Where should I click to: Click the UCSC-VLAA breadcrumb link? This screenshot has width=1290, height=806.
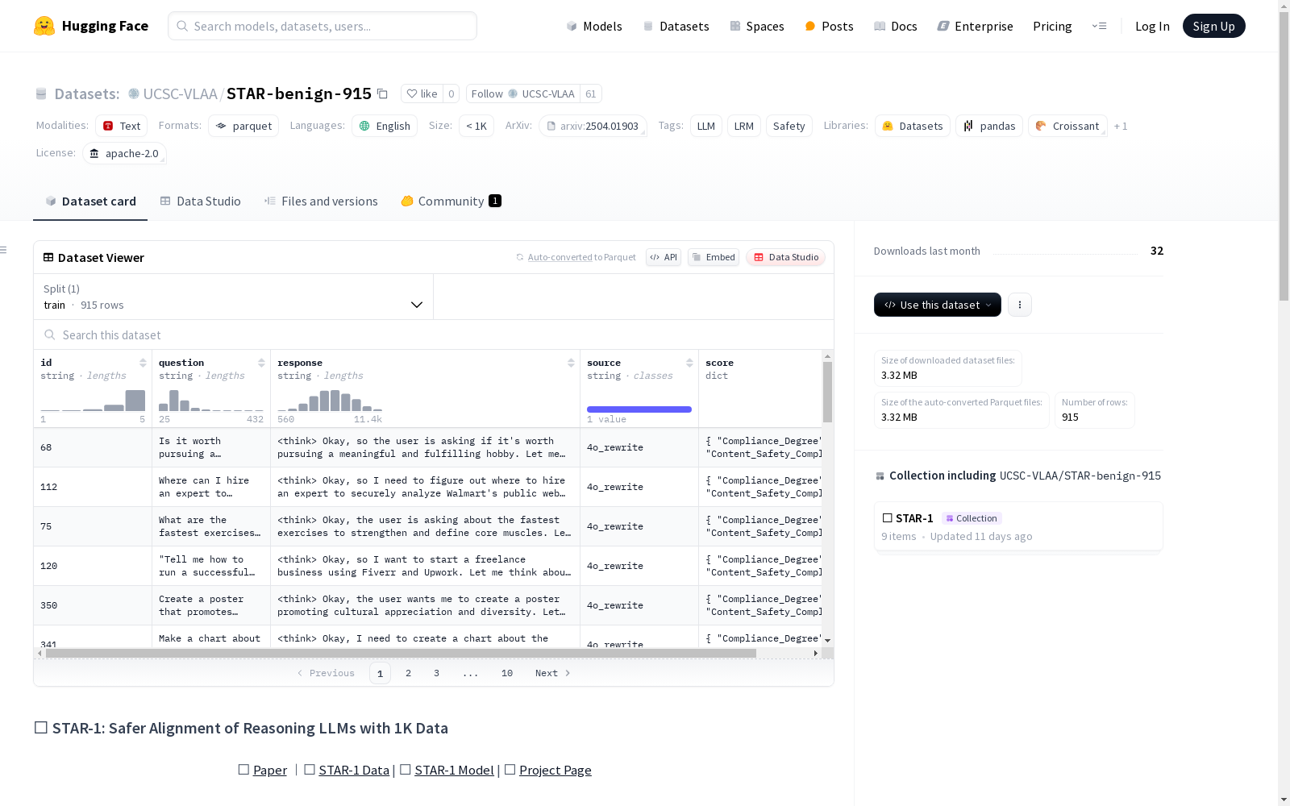pos(180,93)
